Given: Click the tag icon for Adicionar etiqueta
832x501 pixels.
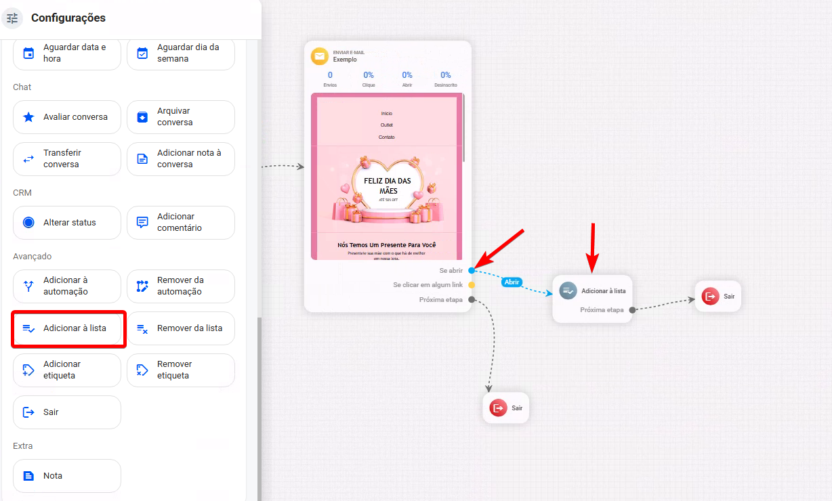Looking at the screenshot, I should tap(28, 370).
